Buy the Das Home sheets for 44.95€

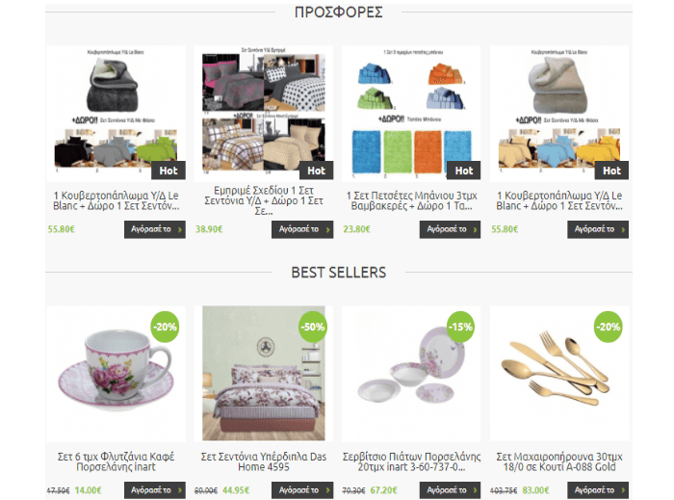[302, 490]
